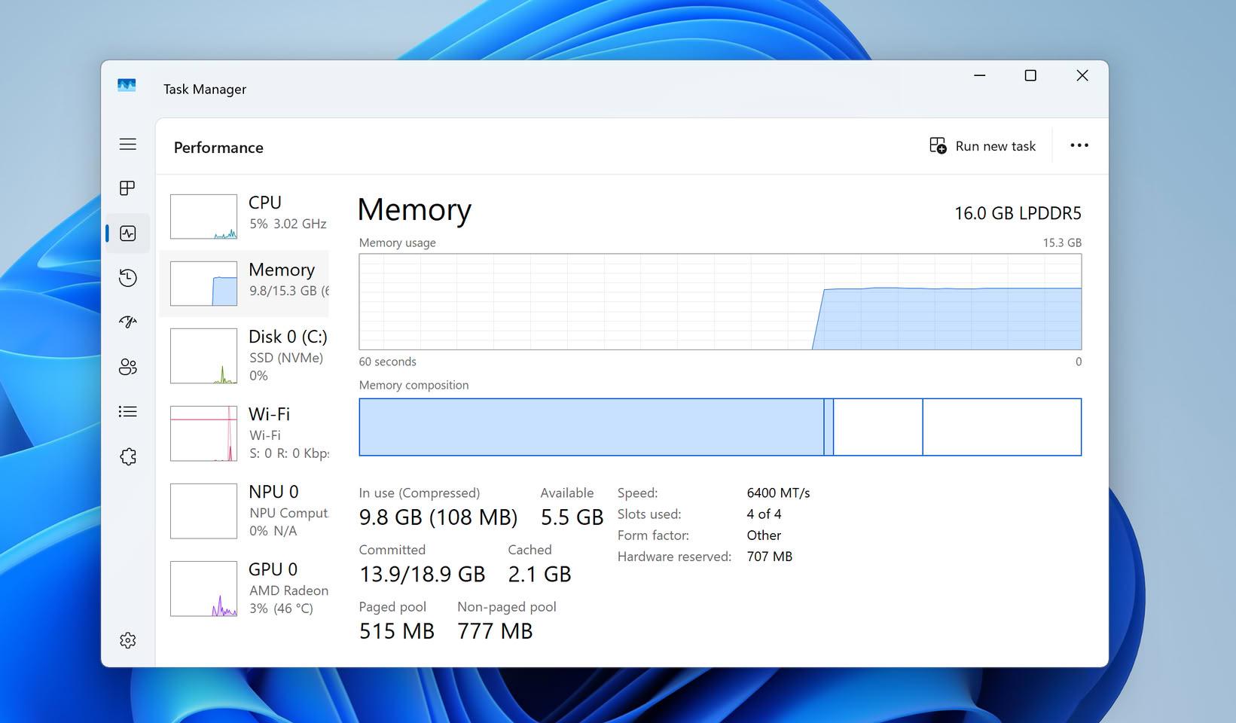1236x723 pixels.
Task: Click the Cached value 2.1 GB
Action: point(540,575)
